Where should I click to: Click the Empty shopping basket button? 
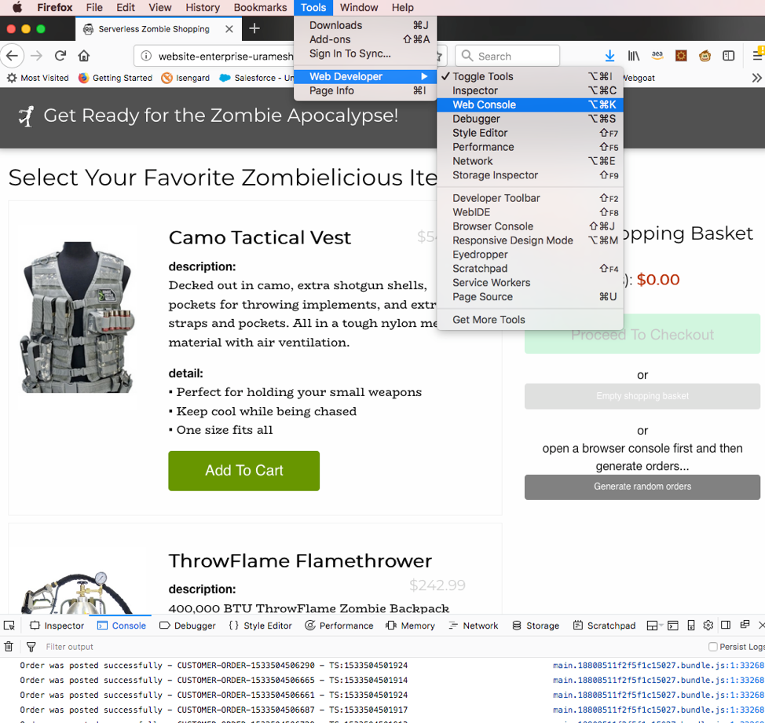[642, 396]
